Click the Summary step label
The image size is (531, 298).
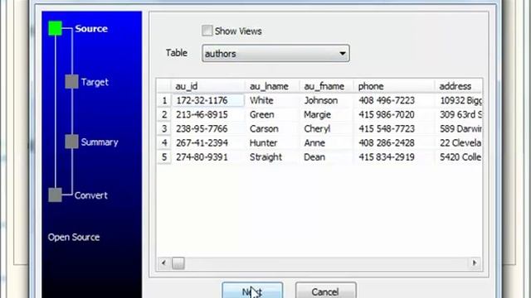point(100,142)
